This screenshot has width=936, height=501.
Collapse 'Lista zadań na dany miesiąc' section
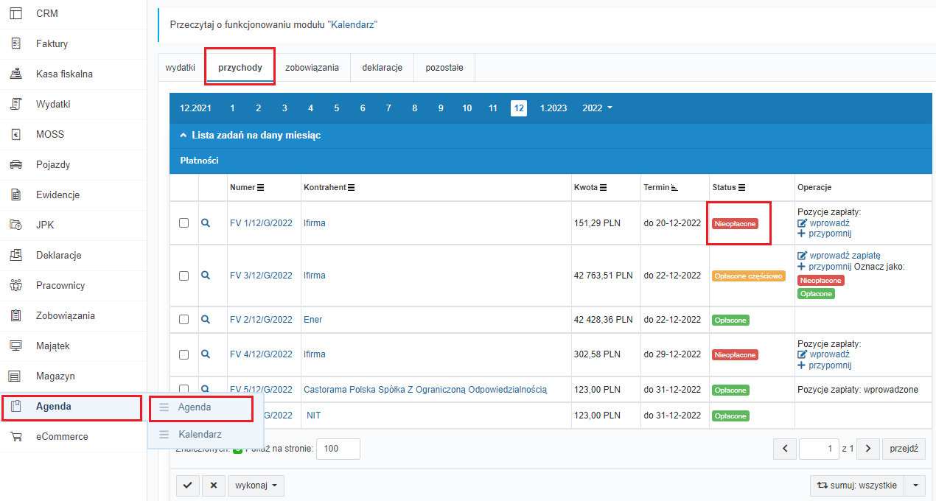point(251,136)
